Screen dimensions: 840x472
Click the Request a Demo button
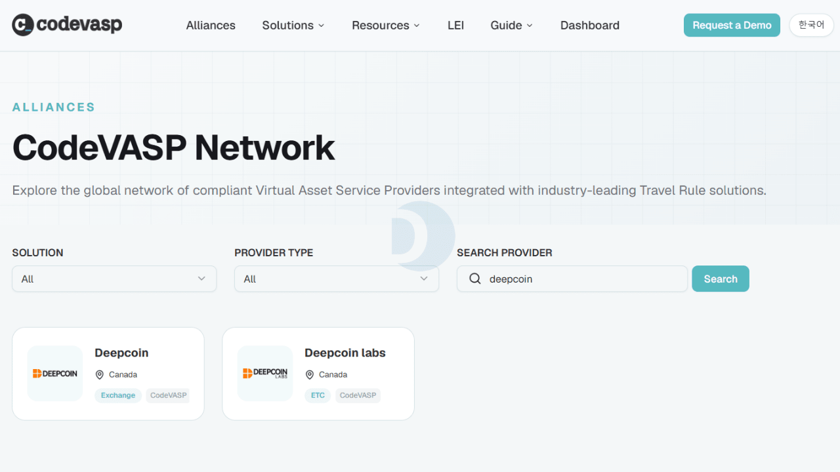click(x=732, y=25)
